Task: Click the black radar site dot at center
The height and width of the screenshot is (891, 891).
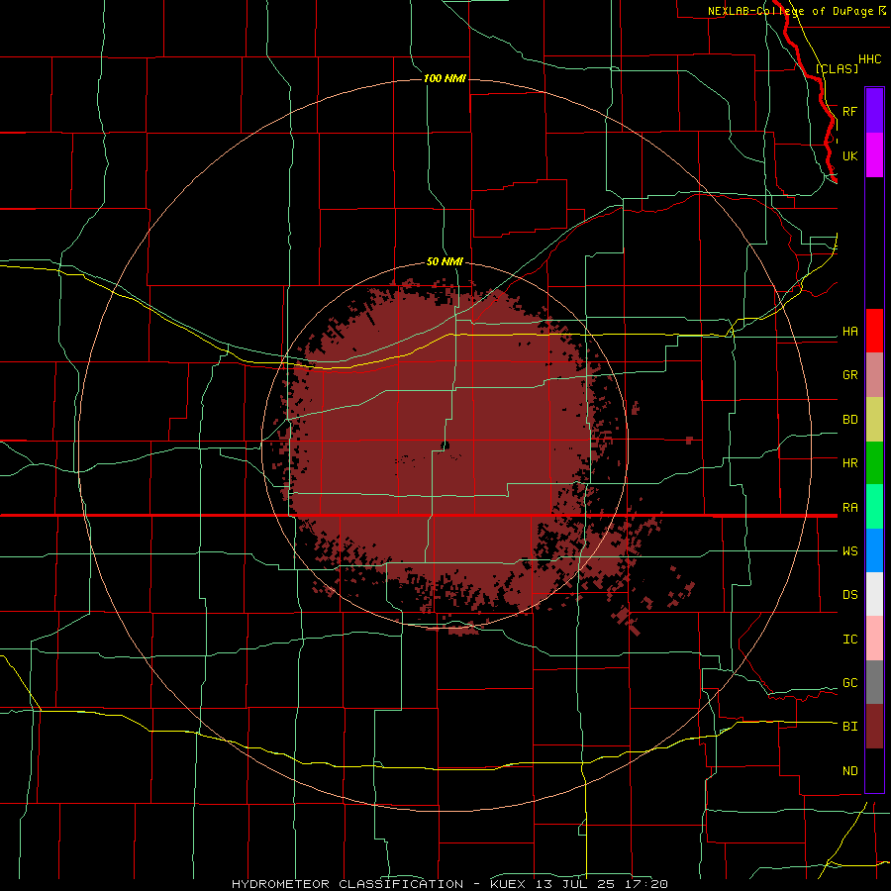Action: tap(445, 445)
